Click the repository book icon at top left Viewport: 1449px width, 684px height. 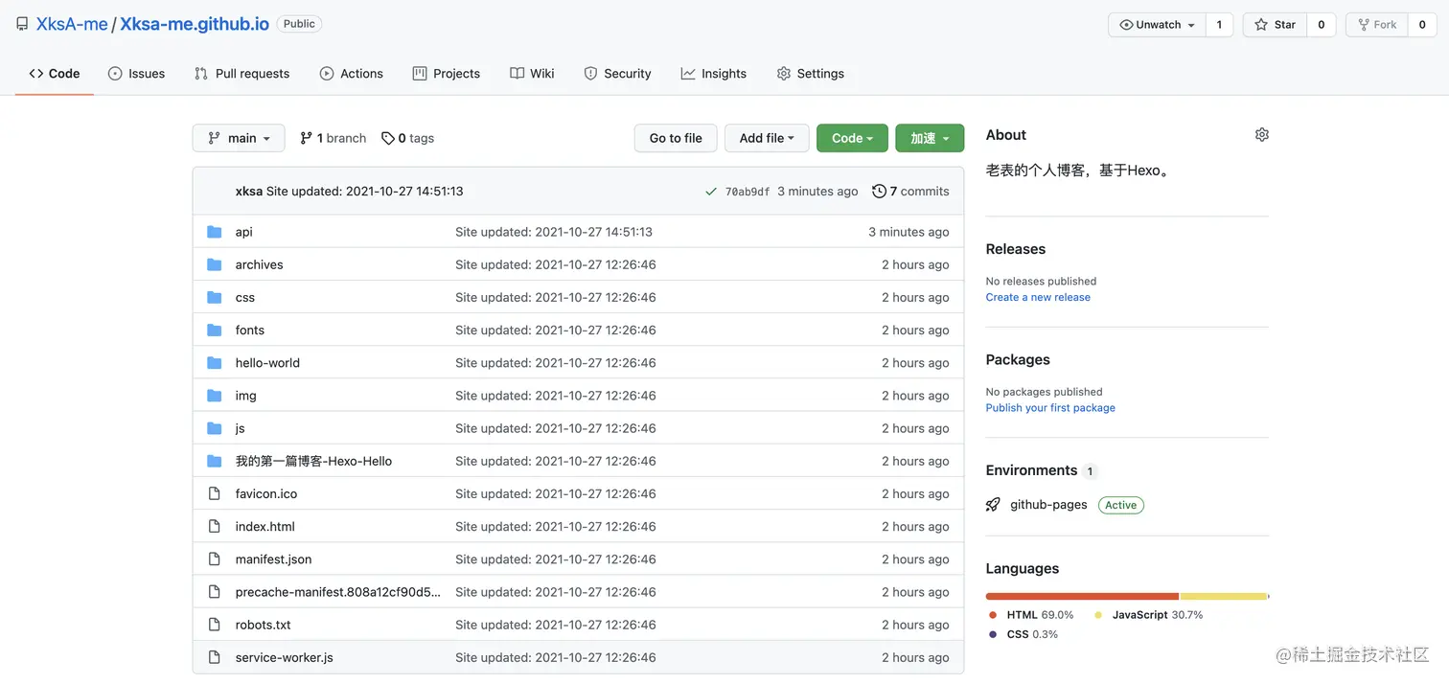(x=22, y=24)
